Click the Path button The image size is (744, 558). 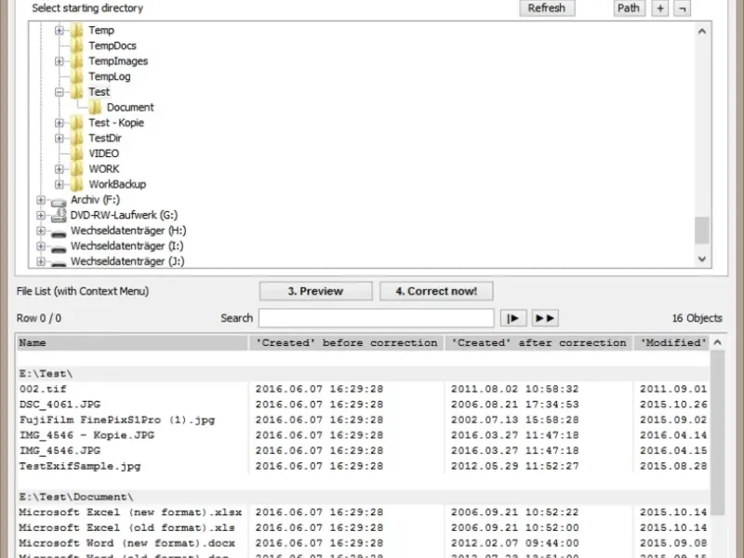pyautogui.click(x=629, y=8)
